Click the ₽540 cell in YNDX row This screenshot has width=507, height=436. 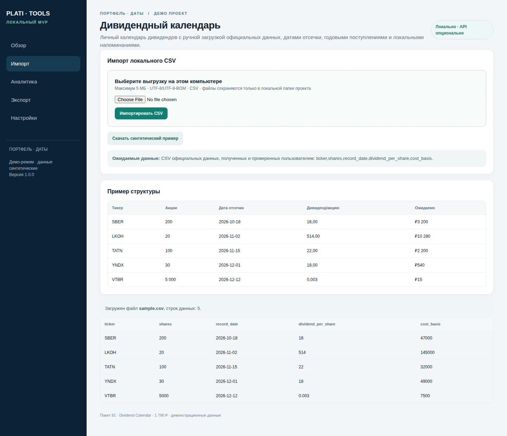click(x=420, y=265)
